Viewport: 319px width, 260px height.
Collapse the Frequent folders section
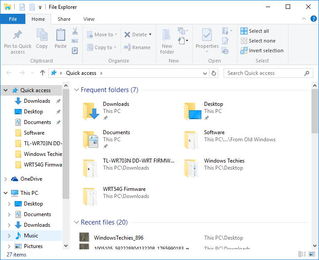point(76,90)
